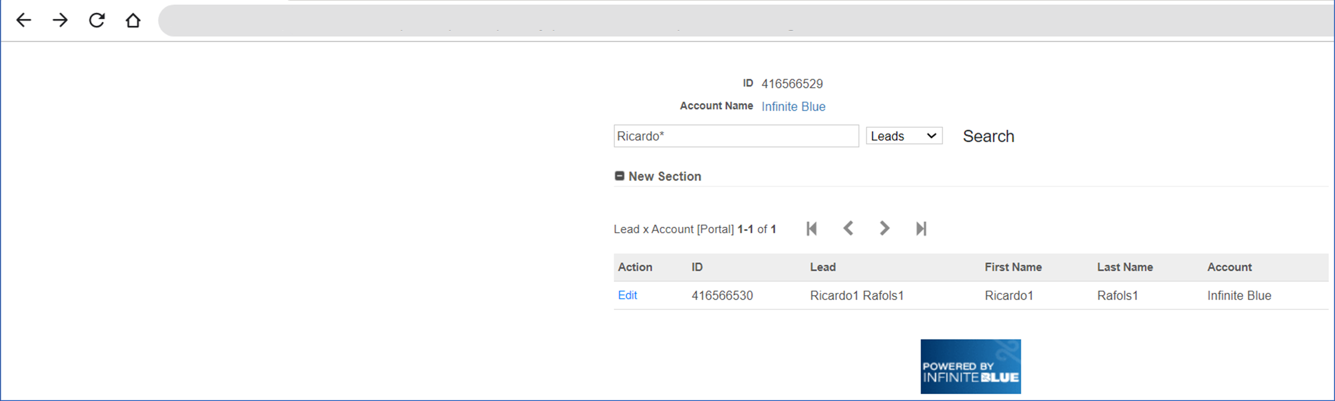The width and height of the screenshot is (1335, 401).
Task: Collapse the New Section panel
Action: coord(619,176)
